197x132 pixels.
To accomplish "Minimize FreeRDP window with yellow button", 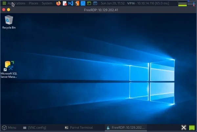I will [x=9, y=10].
